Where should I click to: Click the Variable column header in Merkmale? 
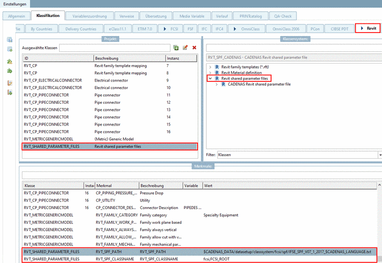coord(193,186)
